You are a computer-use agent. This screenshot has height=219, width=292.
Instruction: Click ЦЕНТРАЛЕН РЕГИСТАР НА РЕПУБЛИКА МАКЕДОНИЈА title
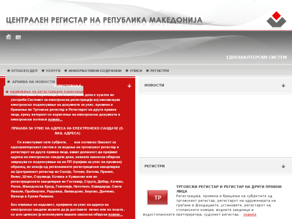pyautogui.click(x=104, y=20)
